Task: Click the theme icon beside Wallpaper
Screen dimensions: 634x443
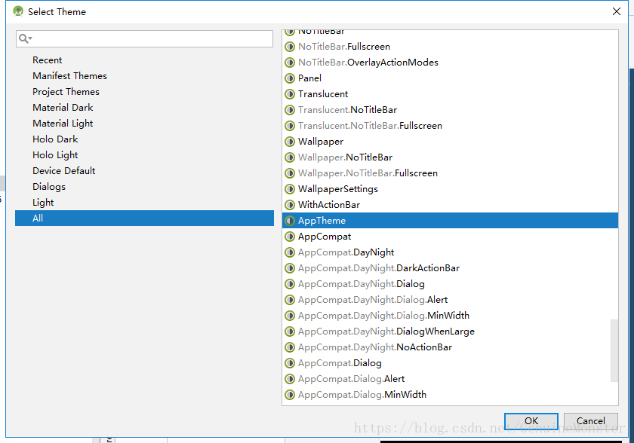Action: pos(290,142)
